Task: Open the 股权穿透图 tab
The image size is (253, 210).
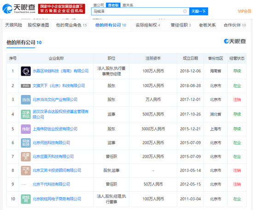Action: point(38,25)
